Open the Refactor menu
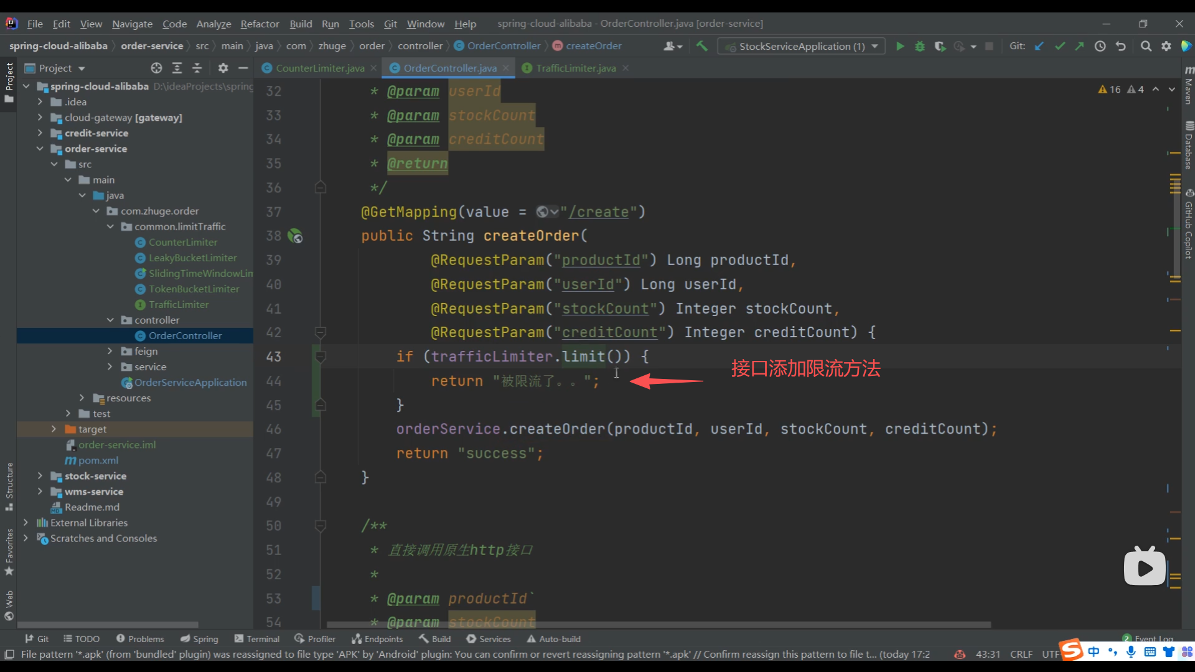This screenshot has width=1195, height=672. coord(260,24)
